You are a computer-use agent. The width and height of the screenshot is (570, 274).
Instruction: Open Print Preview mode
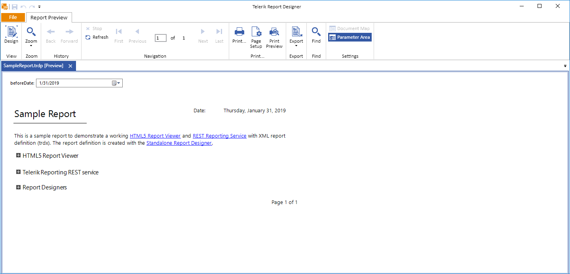[274, 38]
